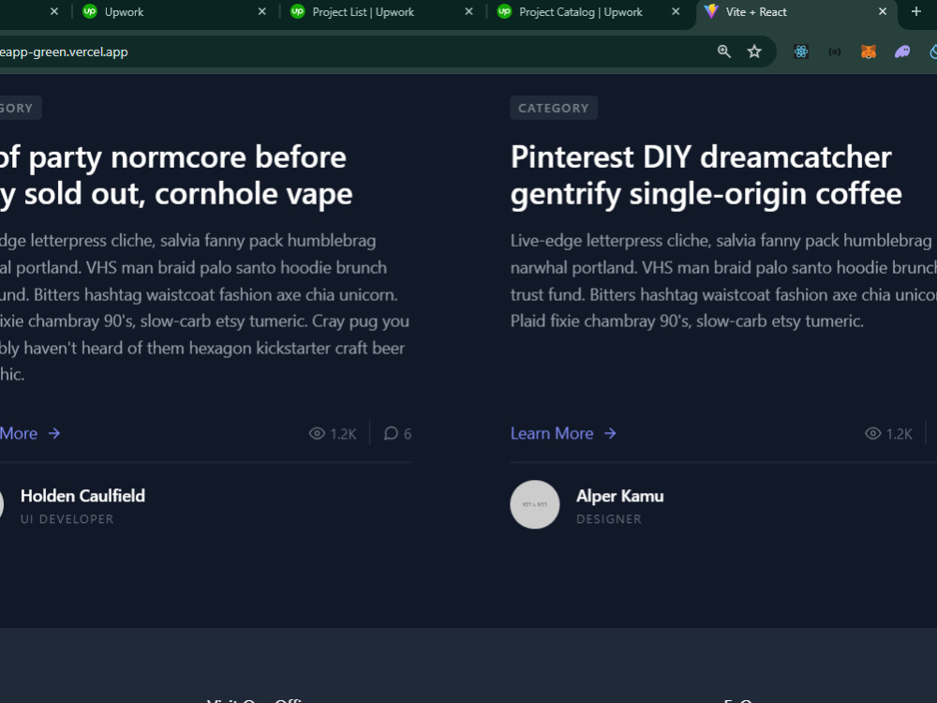Viewport: 937px width, 703px height.
Task: Close the Project List | Upwork tab
Action: coord(468,11)
